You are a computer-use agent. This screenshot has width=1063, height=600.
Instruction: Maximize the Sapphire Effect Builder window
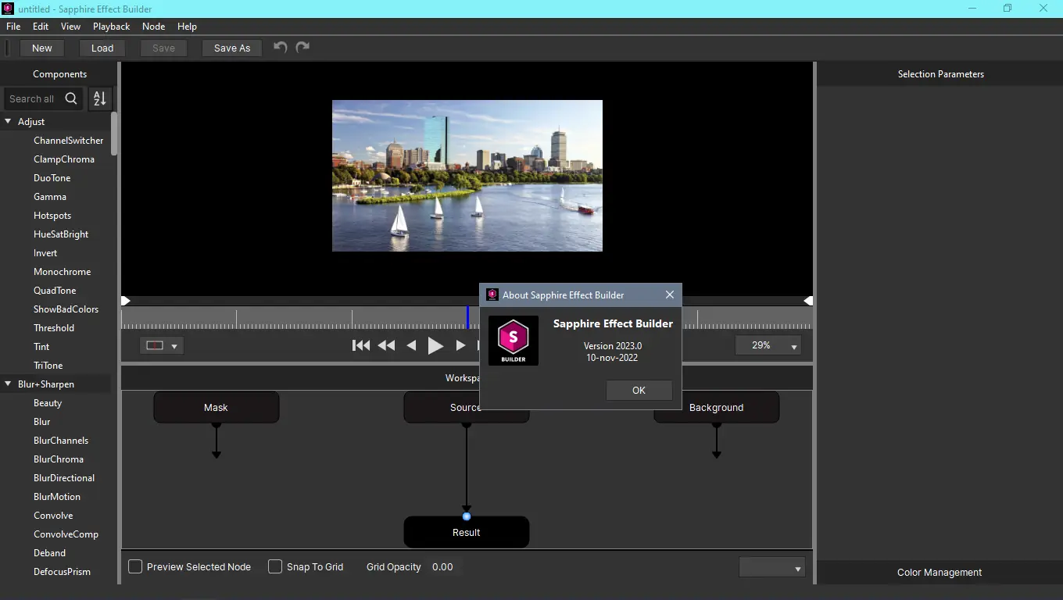coord(1008,9)
